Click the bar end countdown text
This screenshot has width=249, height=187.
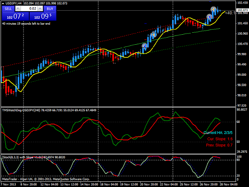coord(26,24)
